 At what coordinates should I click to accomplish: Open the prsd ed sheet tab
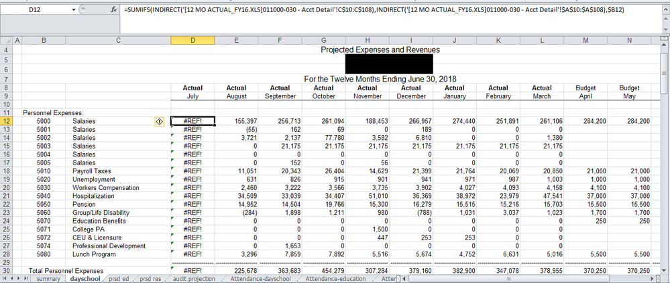pos(119,279)
